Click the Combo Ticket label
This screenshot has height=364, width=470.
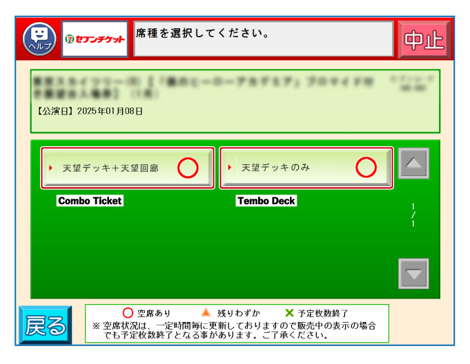(90, 201)
